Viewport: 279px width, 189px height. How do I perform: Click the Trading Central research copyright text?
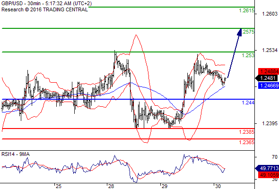(x=44, y=9)
